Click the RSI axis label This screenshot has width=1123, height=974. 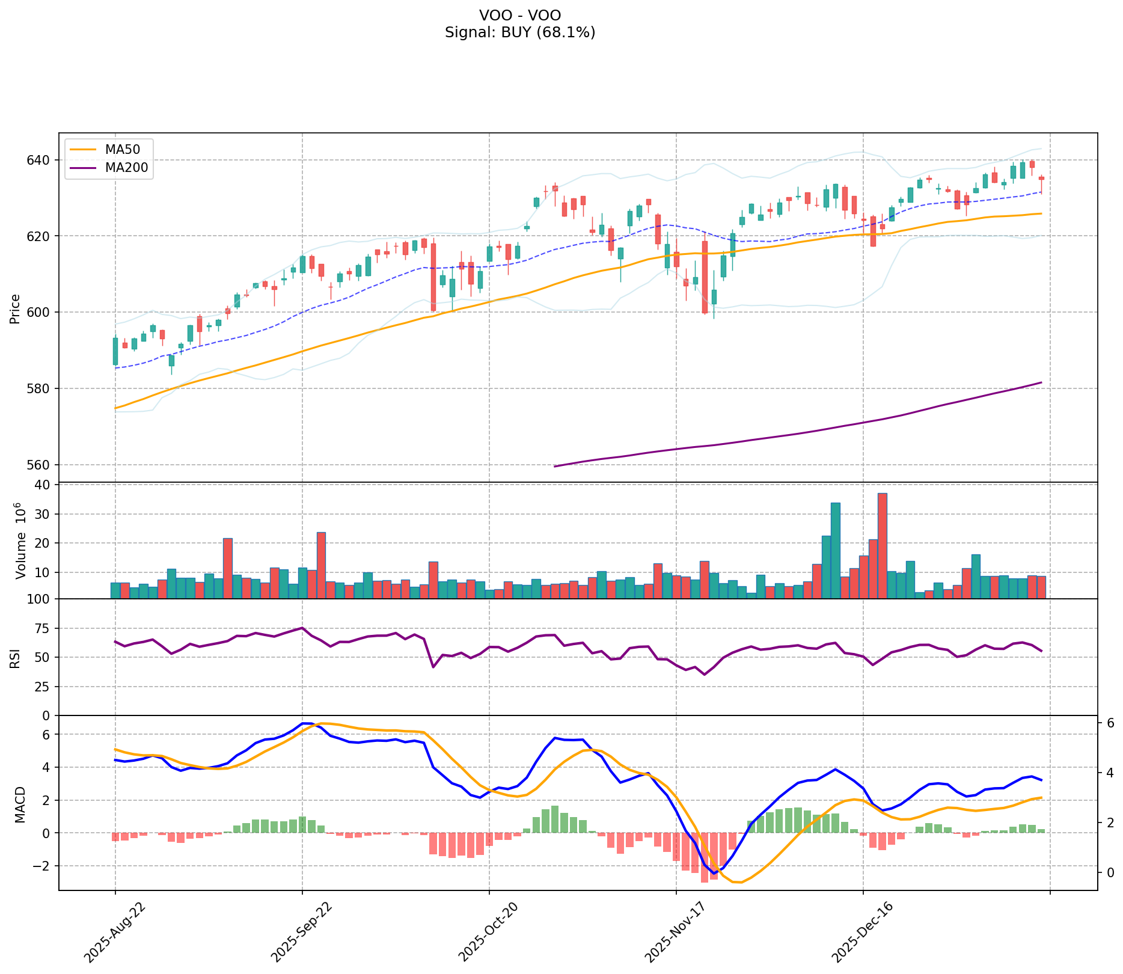coord(16,658)
